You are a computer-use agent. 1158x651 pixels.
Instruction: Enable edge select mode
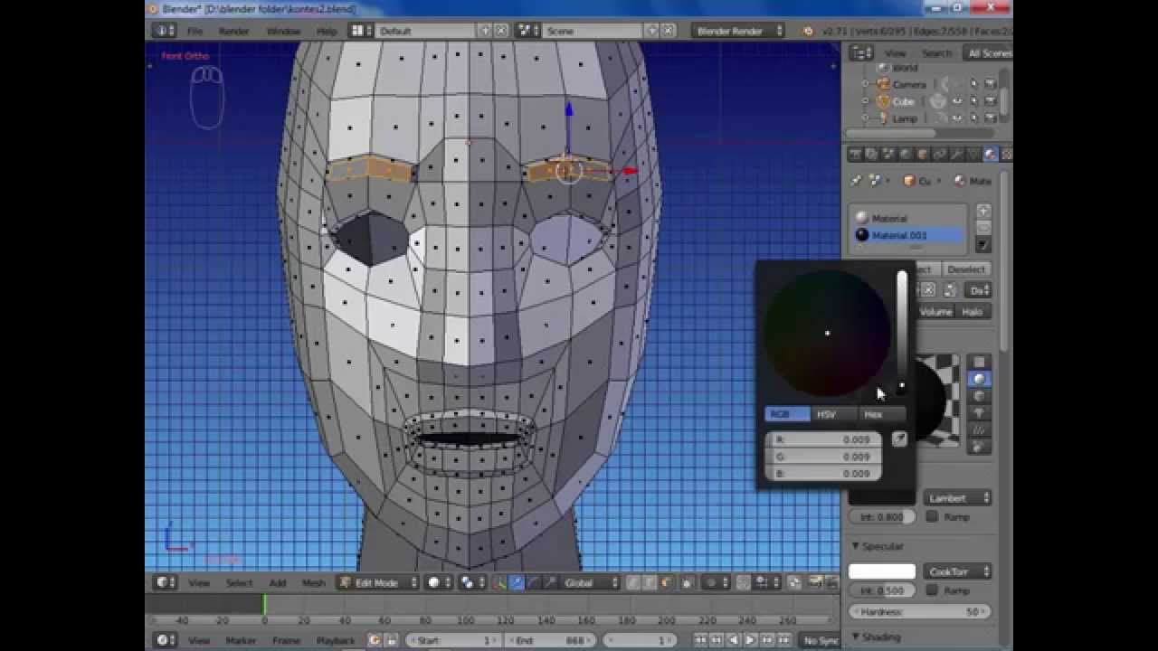(650, 583)
